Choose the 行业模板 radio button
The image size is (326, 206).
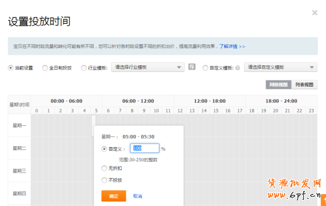pos(84,67)
